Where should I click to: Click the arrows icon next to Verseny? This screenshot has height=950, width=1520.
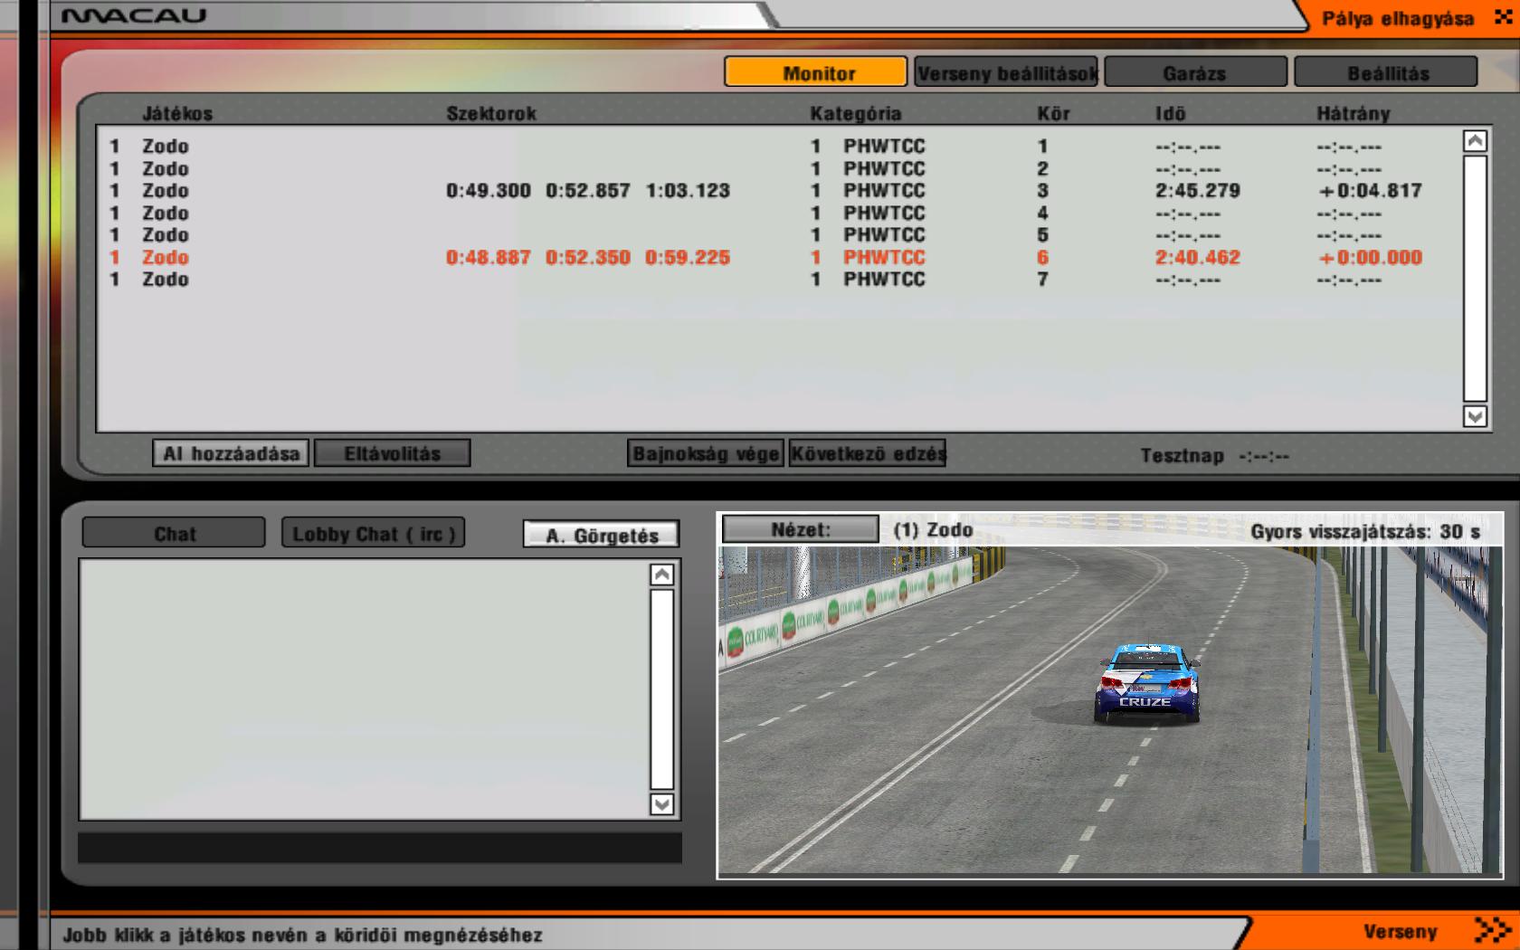click(1493, 930)
